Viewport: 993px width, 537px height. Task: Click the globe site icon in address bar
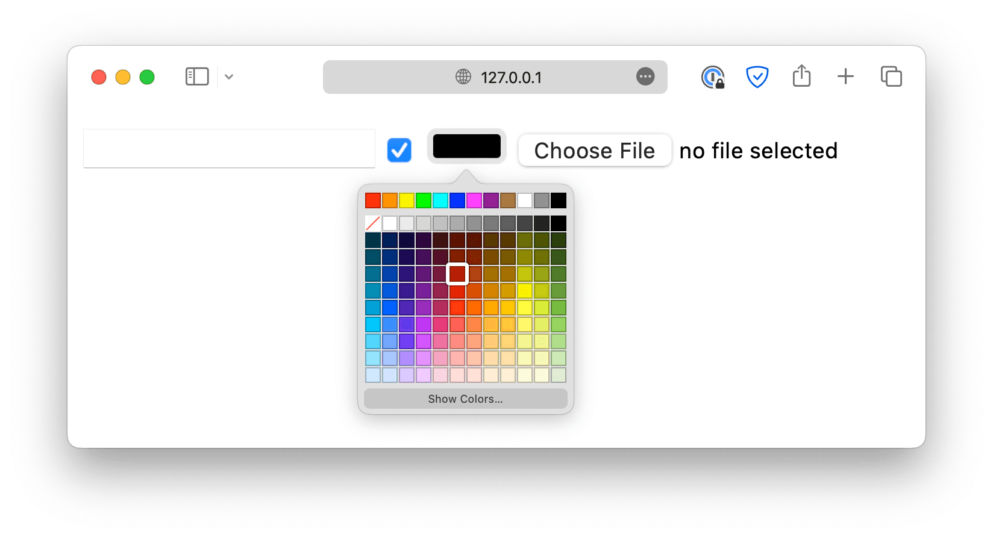pyautogui.click(x=463, y=77)
